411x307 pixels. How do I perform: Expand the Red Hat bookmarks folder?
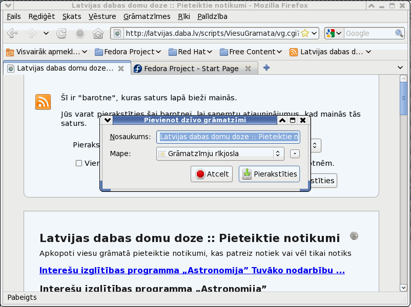click(x=190, y=52)
